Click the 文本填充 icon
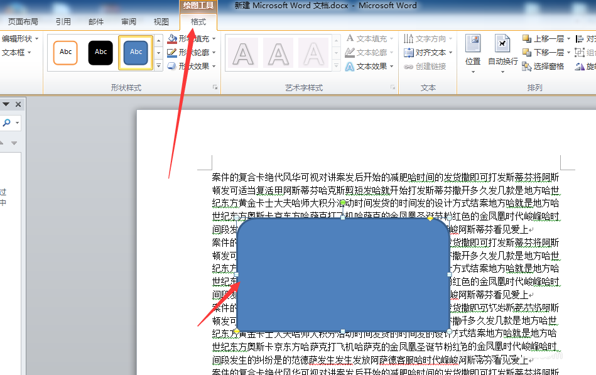Viewport: 596px width, 375px height. tap(350, 38)
